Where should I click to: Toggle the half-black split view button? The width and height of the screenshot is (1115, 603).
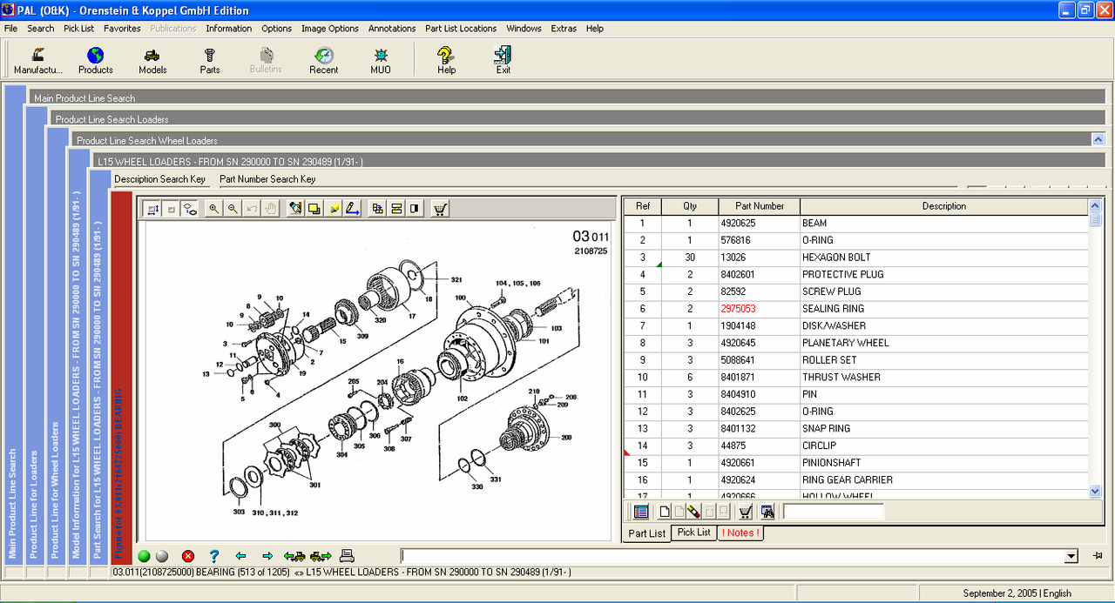pyautogui.click(x=415, y=209)
